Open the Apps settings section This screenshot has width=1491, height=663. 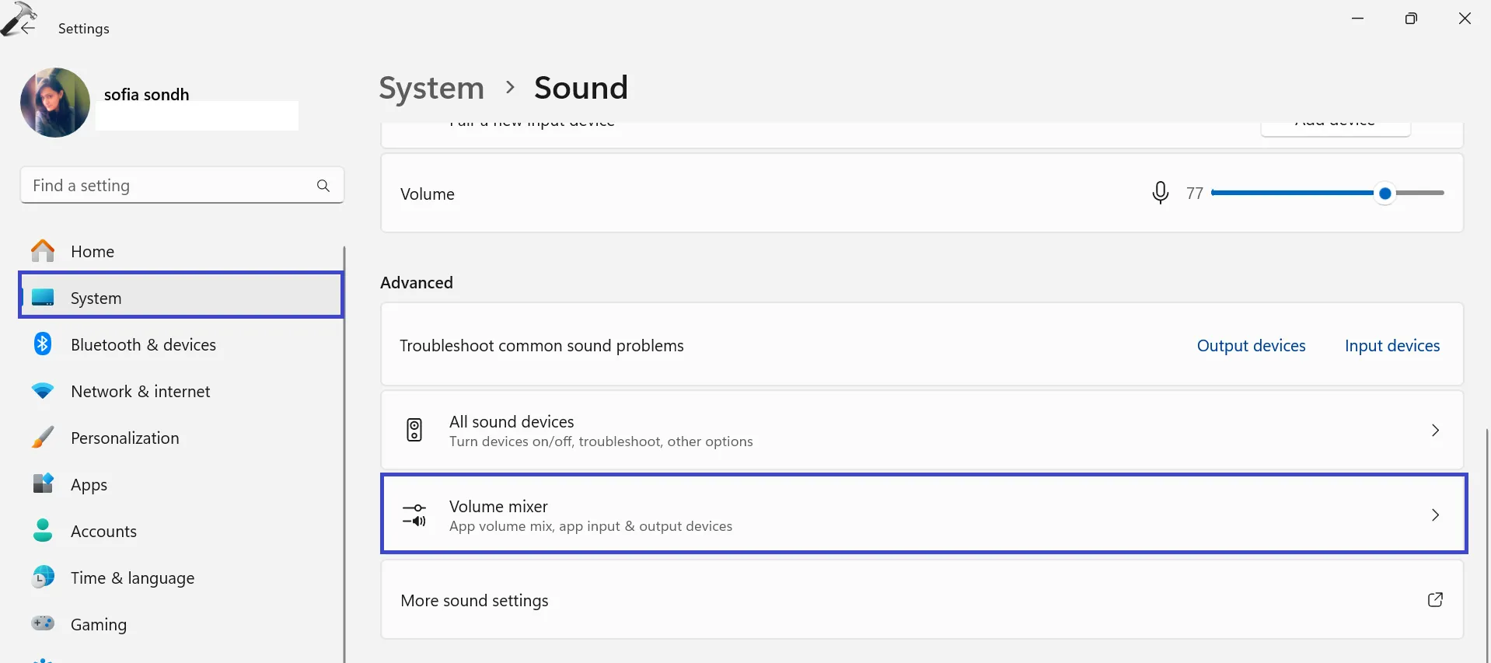click(89, 485)
